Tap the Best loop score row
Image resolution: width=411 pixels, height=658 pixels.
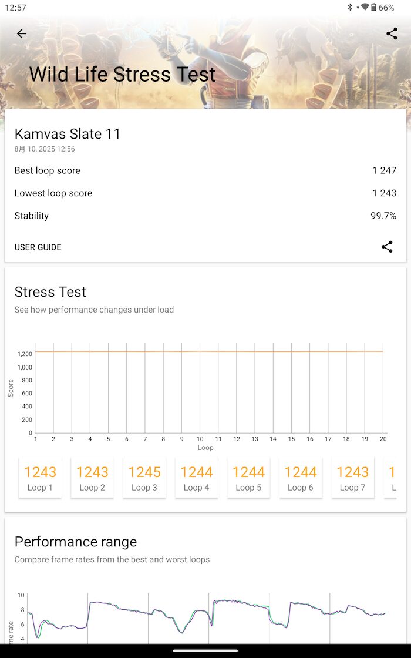(x=206, y=170)
